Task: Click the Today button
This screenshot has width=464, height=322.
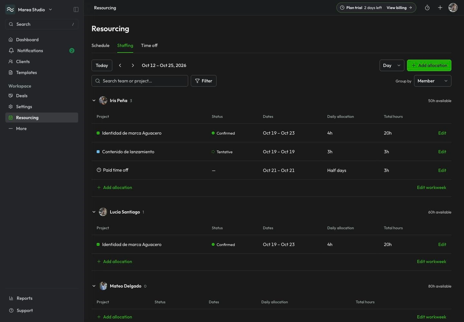Action: [x=102, y=65]
